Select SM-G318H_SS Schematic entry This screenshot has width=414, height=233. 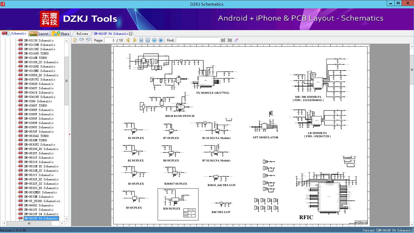pyautogui.click(x=41, y=62)
